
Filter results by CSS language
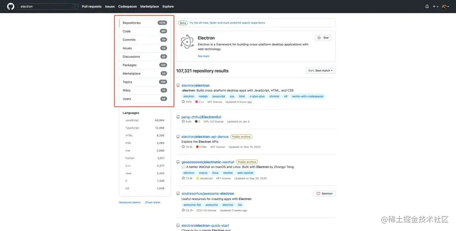pos(145,143)
